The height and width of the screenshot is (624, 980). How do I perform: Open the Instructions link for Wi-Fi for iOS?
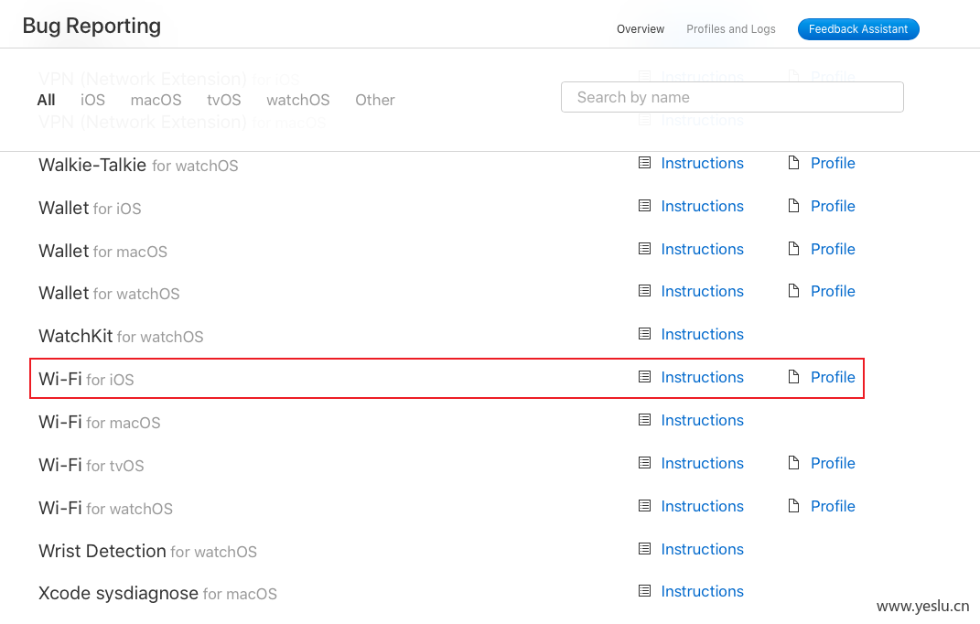(x=702, y=377)
